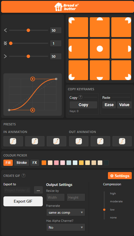
Task: Click the ease-out arrow icon
Action: pos(5,56)
